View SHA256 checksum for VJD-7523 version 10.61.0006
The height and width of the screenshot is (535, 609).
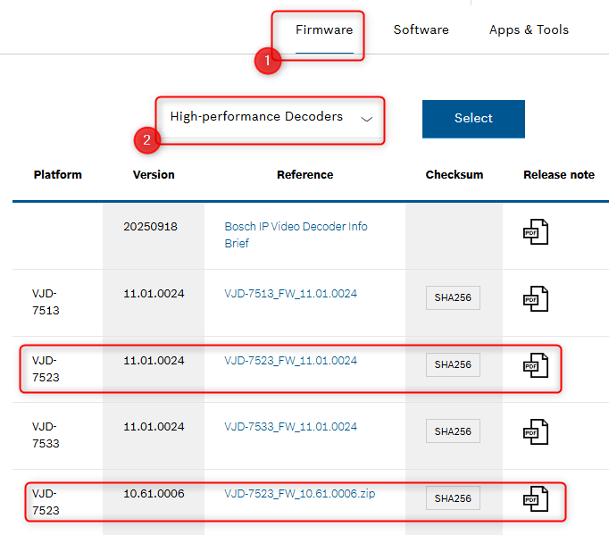453,497
